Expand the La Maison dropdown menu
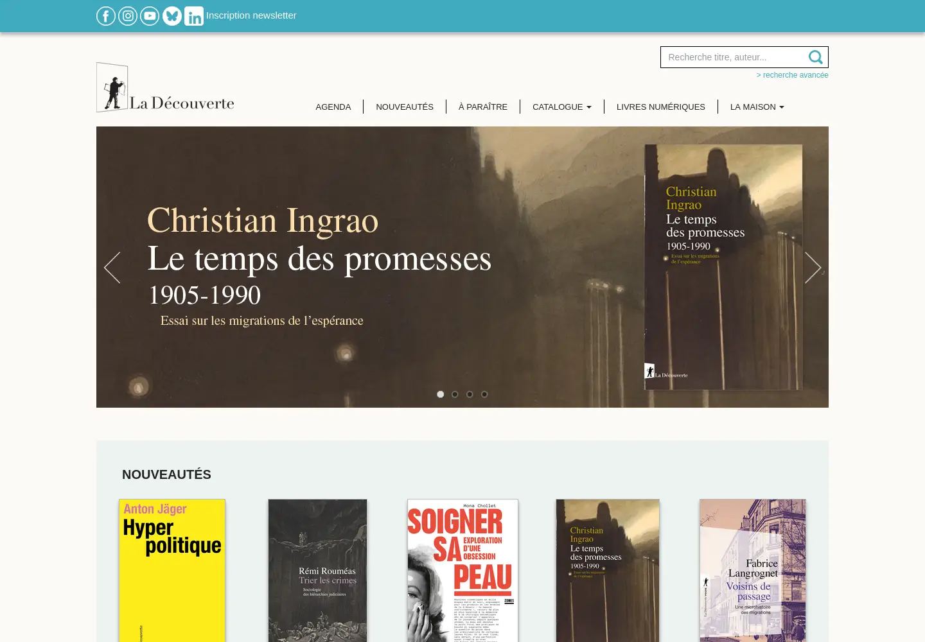 coord(757,107)
